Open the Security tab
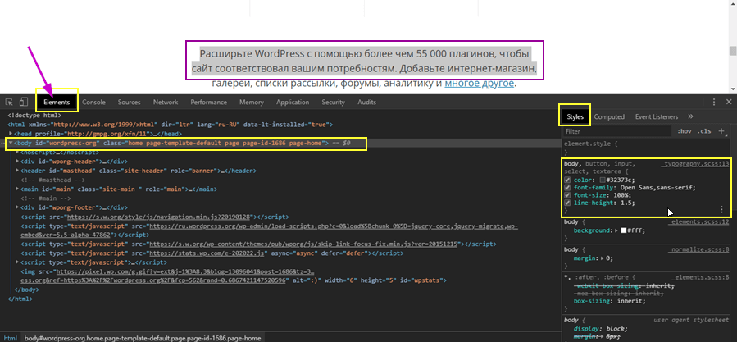 (x=333, y=102)
